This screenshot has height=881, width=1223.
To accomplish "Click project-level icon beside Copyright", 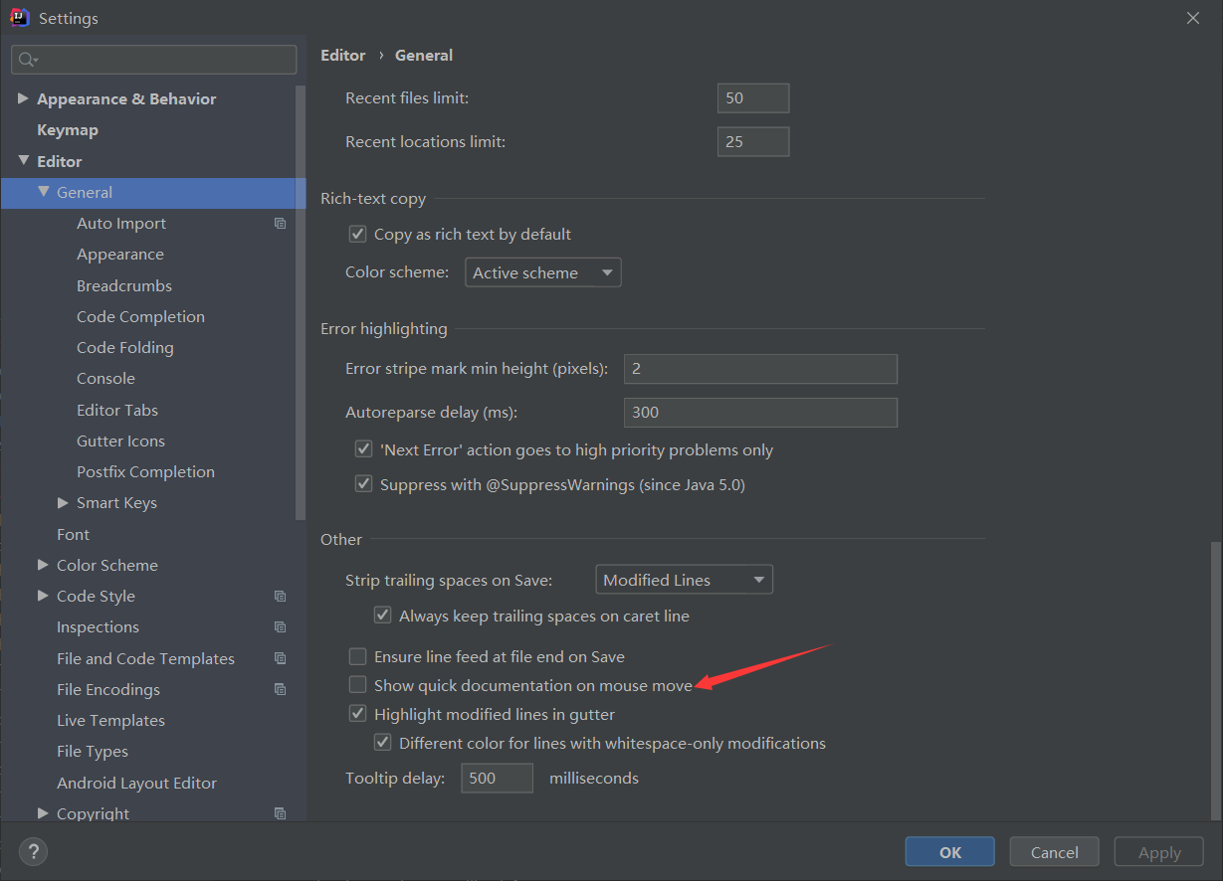I will [280, 813].
